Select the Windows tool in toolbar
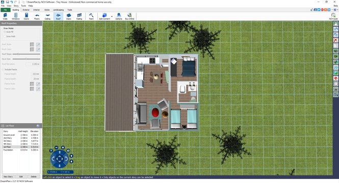The width and height of the screenshot is (339, 183). pyautogui.click(x=16, y=16)
